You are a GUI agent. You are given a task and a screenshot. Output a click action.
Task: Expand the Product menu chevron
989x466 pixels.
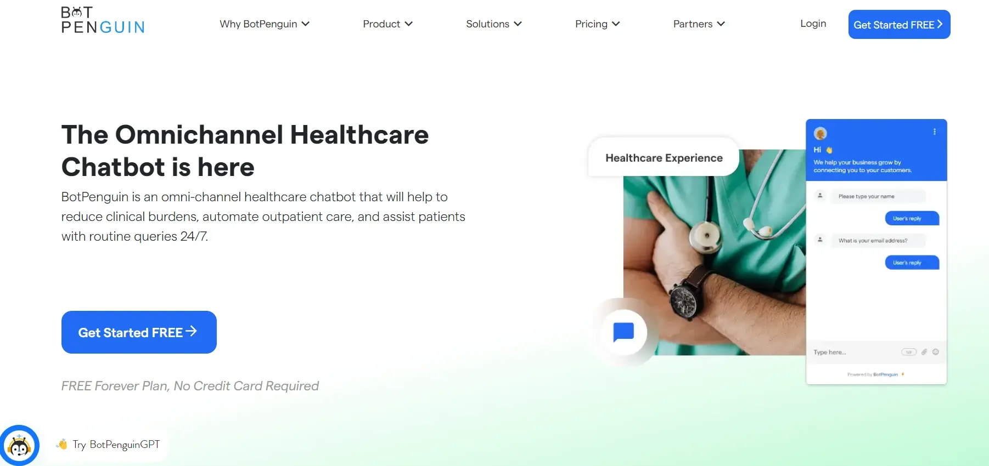click(408, 24)
